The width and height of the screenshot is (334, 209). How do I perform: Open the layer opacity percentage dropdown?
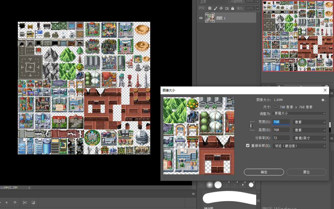pos(257,2)
